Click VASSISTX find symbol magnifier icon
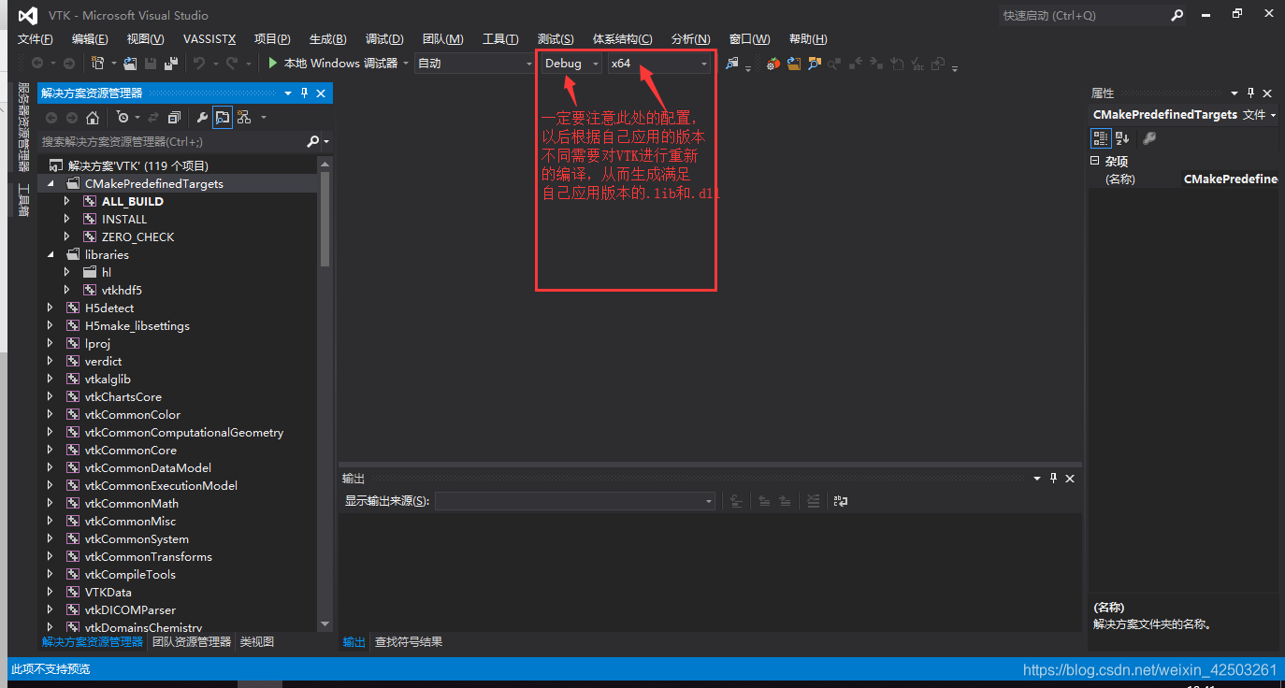 [815, 64]
